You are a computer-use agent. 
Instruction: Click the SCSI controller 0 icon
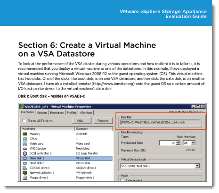coord(25,153)
